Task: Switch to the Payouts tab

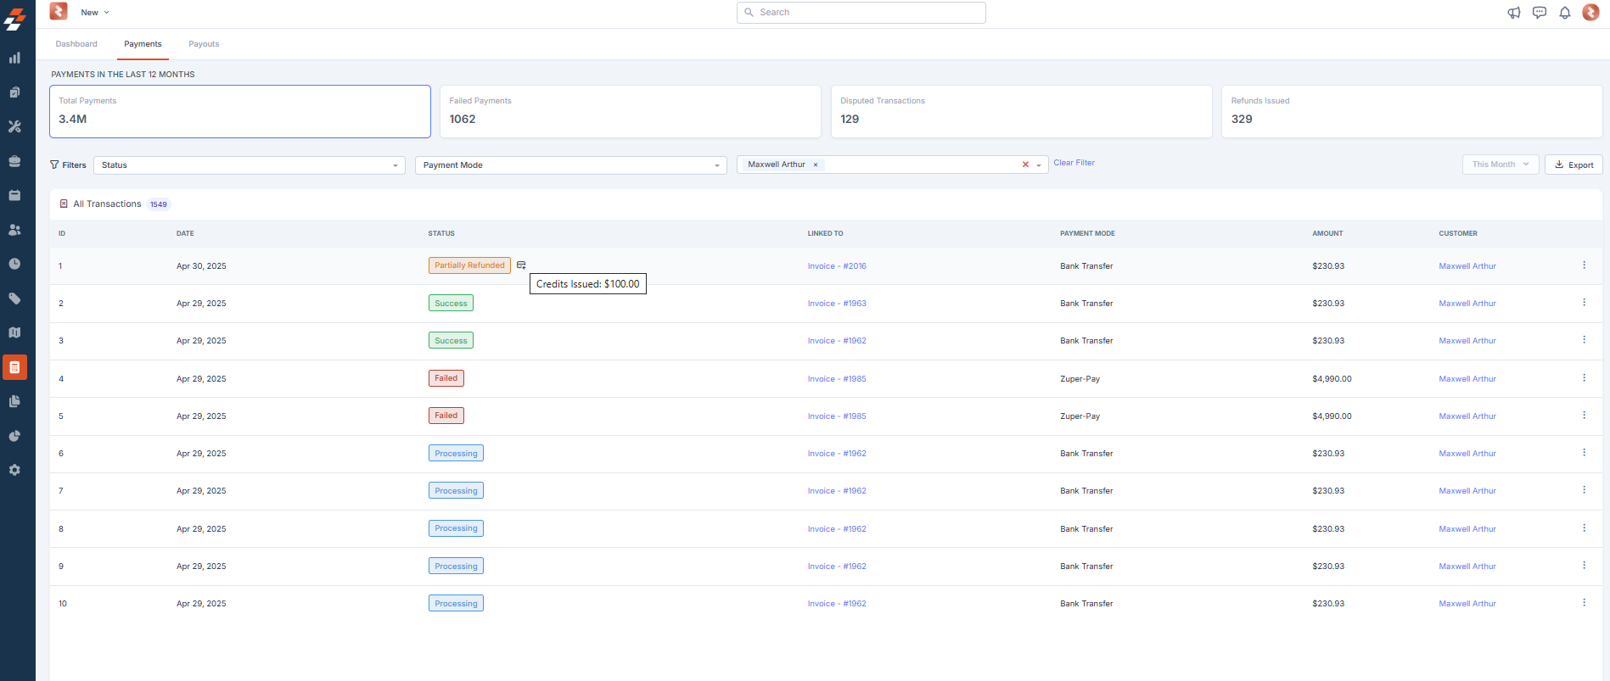Action: coord(204,44)
